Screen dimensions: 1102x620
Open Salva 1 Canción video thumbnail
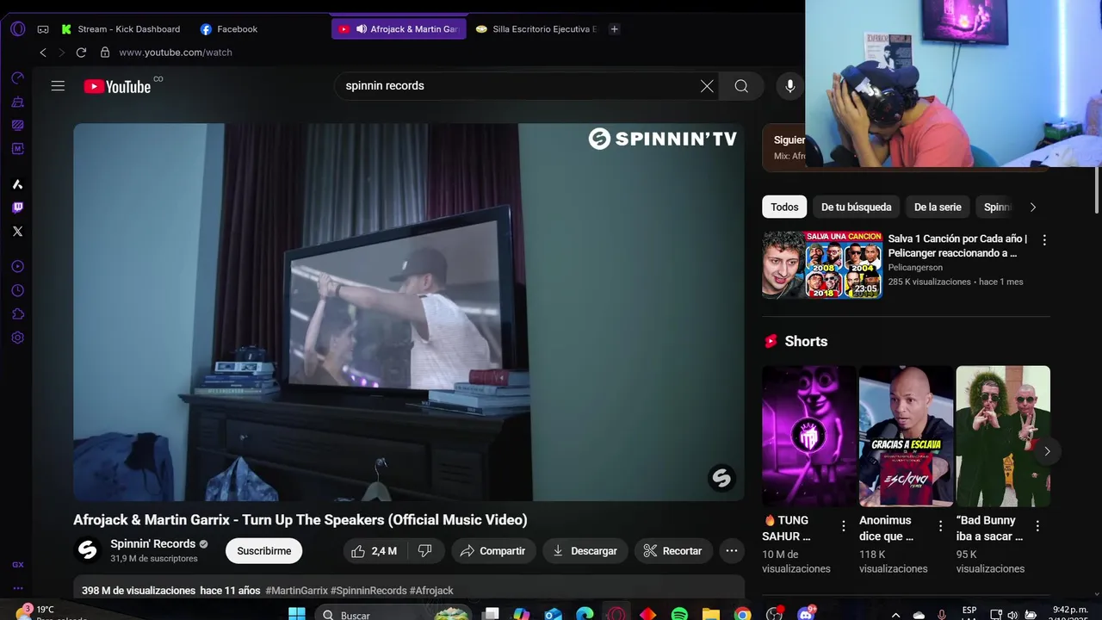(822, 264)
